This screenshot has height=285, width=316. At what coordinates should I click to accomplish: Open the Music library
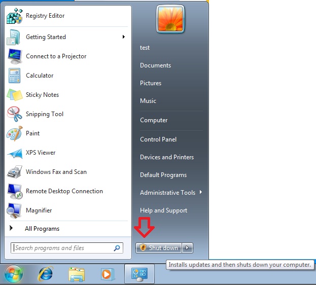point(148,101)
